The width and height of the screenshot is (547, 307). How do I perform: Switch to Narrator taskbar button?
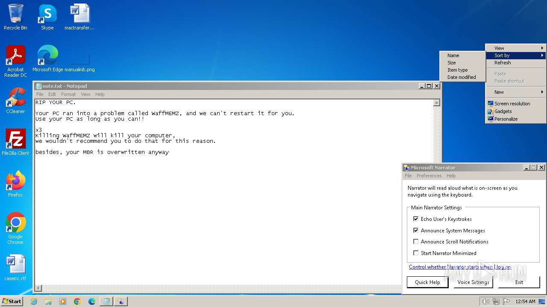coord(121,301)
